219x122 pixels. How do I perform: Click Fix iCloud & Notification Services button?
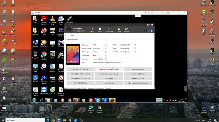(x=109, y=69)
